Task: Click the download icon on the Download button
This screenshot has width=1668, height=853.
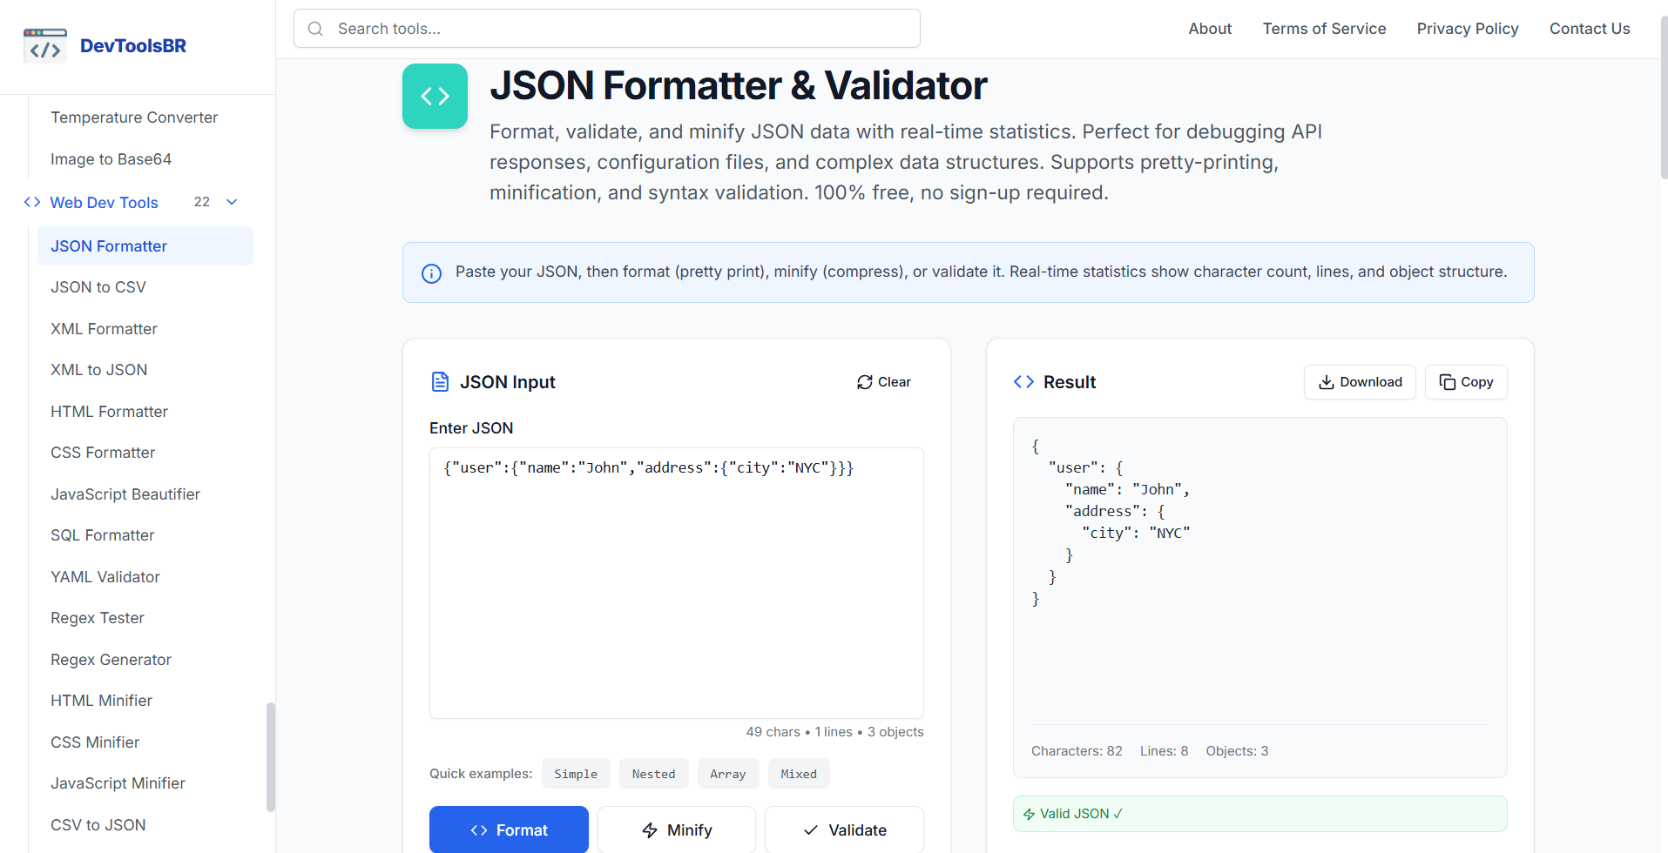Action: coord(1326,382)
